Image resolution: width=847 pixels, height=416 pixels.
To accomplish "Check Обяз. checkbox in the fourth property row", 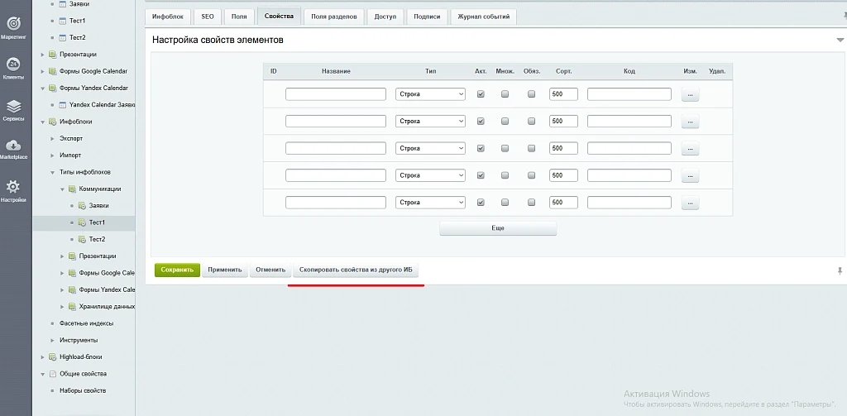I will click(x=532, y=175).
